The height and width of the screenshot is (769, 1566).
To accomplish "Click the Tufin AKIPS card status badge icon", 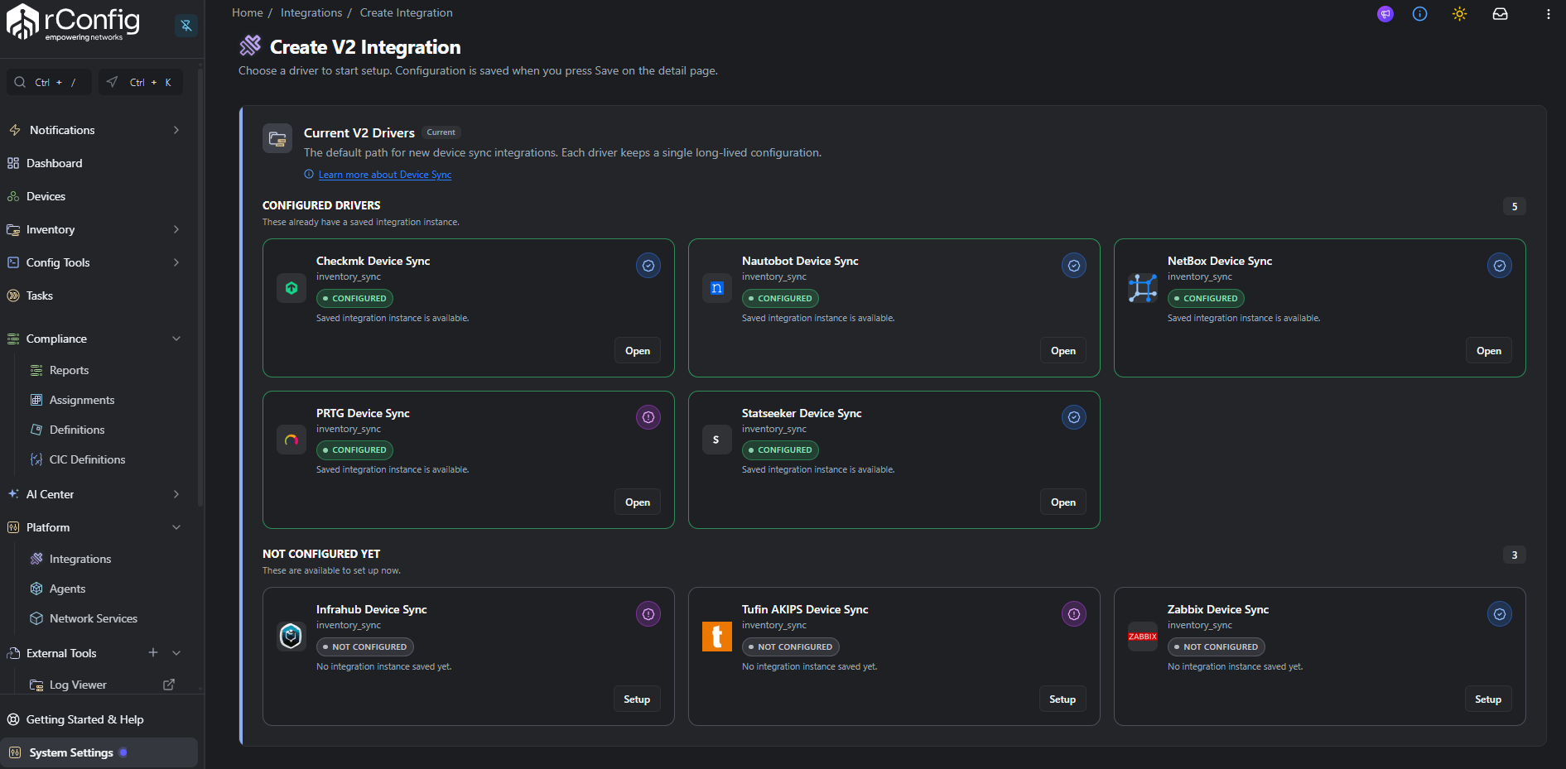I will (1074, 614).
